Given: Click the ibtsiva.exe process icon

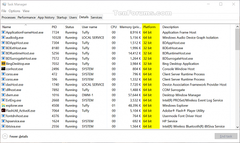Looking at the screenshot, I should 3,126.
